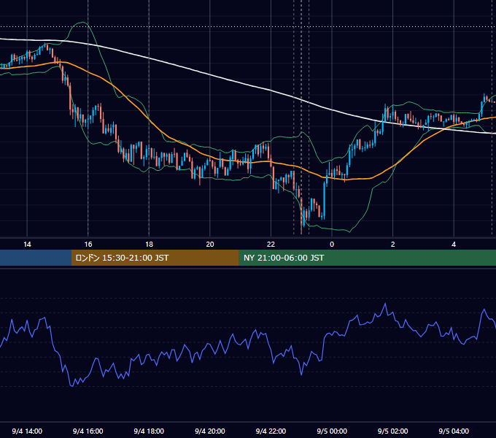Click the hour label 16 on price chart axis
This screenshot has width=496, height=438.
pyautogui.click(x=88, y=245)
